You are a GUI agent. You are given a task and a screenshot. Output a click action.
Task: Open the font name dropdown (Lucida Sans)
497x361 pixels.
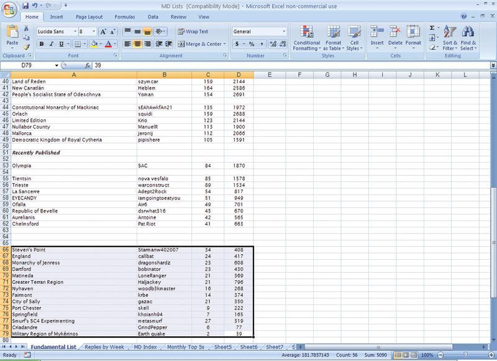pyautogui.click(x=75, y=31)
